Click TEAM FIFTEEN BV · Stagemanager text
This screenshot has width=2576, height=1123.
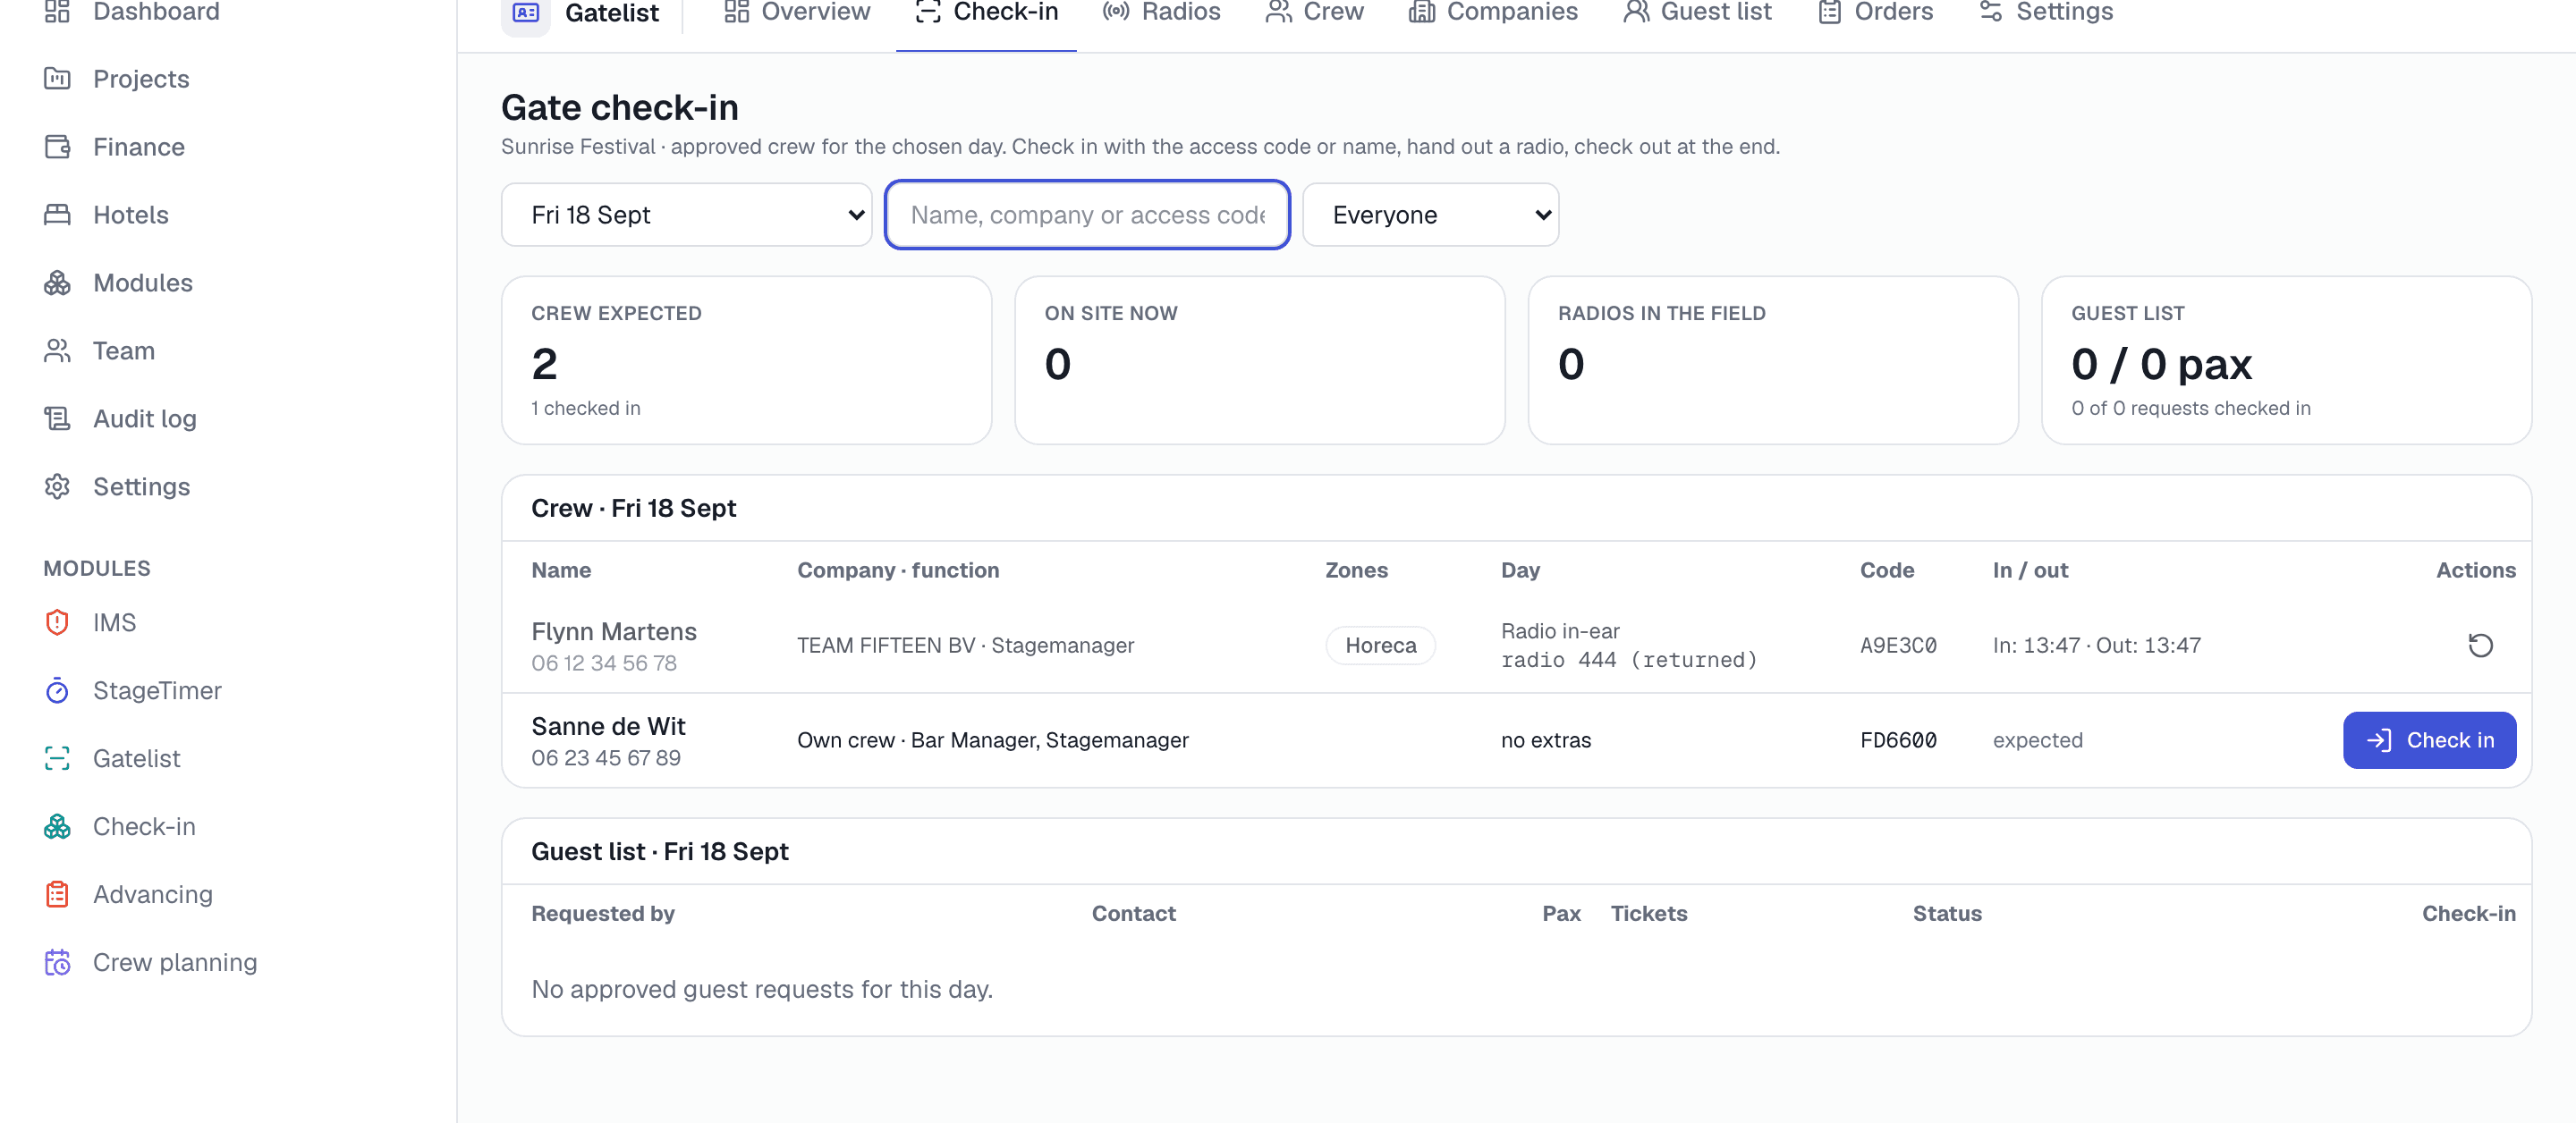coord(965,645)
